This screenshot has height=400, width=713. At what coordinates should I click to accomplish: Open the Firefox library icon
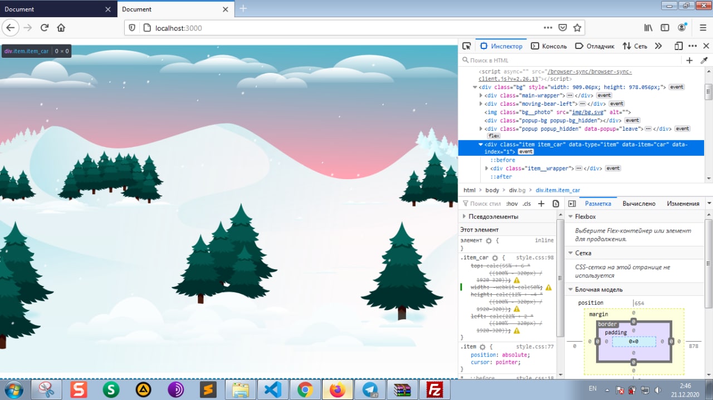[648, 28]
